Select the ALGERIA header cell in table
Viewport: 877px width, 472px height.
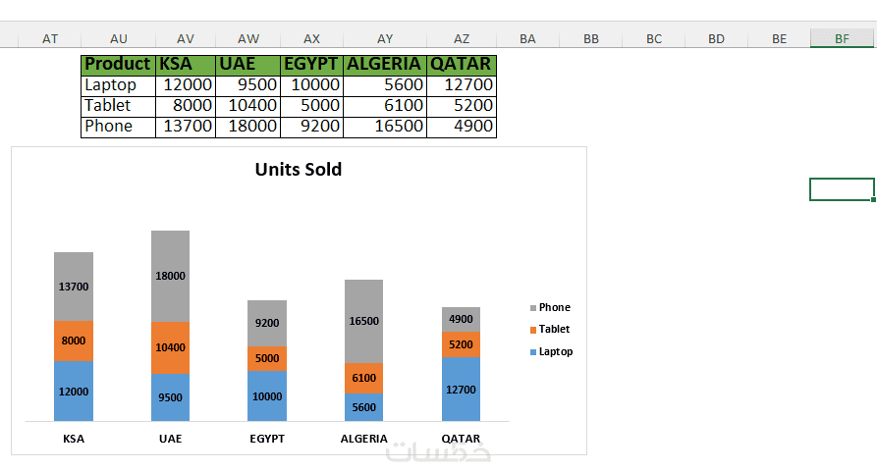tap(384, 64)
